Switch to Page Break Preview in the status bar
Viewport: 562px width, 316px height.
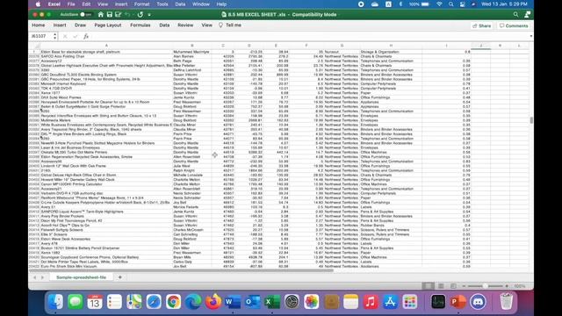tap(453, 286)
